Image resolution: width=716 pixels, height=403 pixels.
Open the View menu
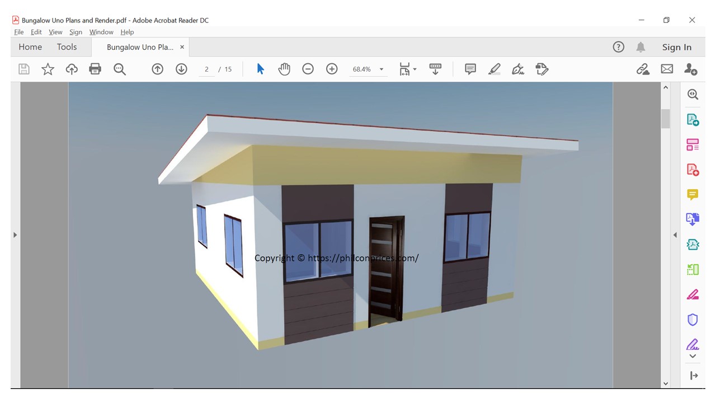[55, 32]
